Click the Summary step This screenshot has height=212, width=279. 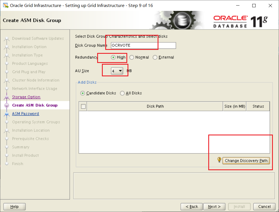tap(21, 147)
